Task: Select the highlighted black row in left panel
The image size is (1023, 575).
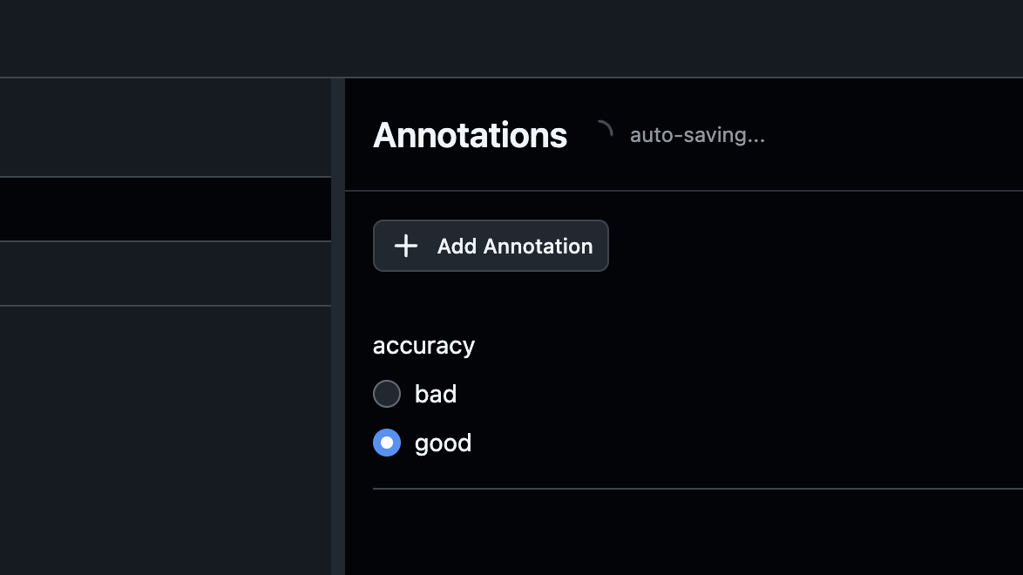Action: 166,209
